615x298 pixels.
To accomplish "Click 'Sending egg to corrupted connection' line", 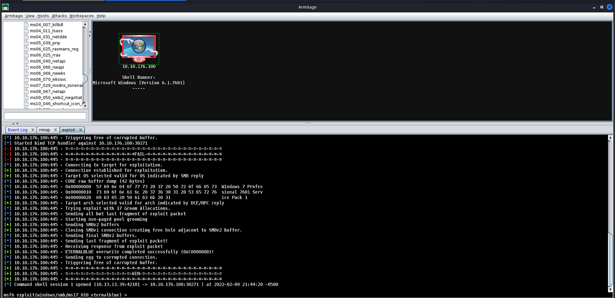I will pyautogui.click(x=80, y=257).
